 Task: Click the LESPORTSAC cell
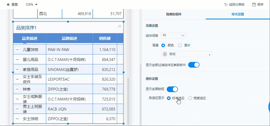(69, 79)
